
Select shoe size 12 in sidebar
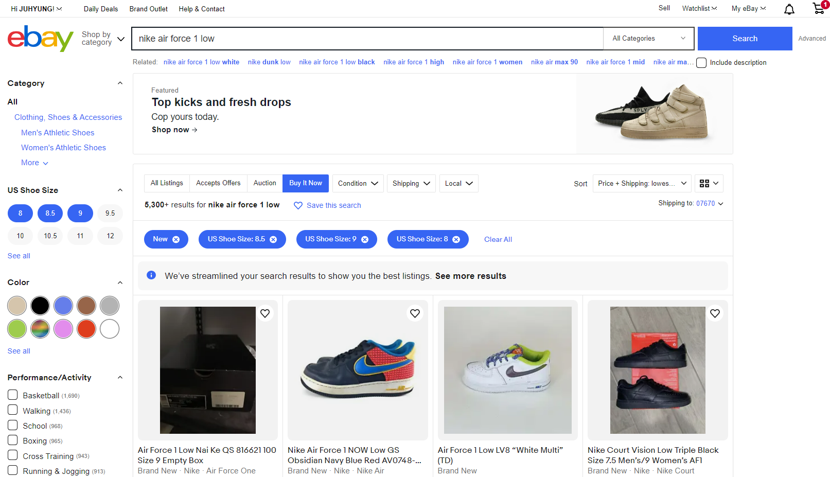pos(110,236)
